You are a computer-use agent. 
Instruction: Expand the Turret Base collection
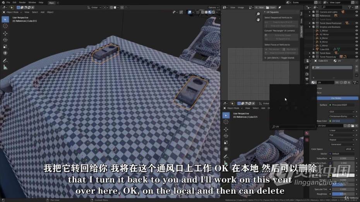(x=310, y=53)
